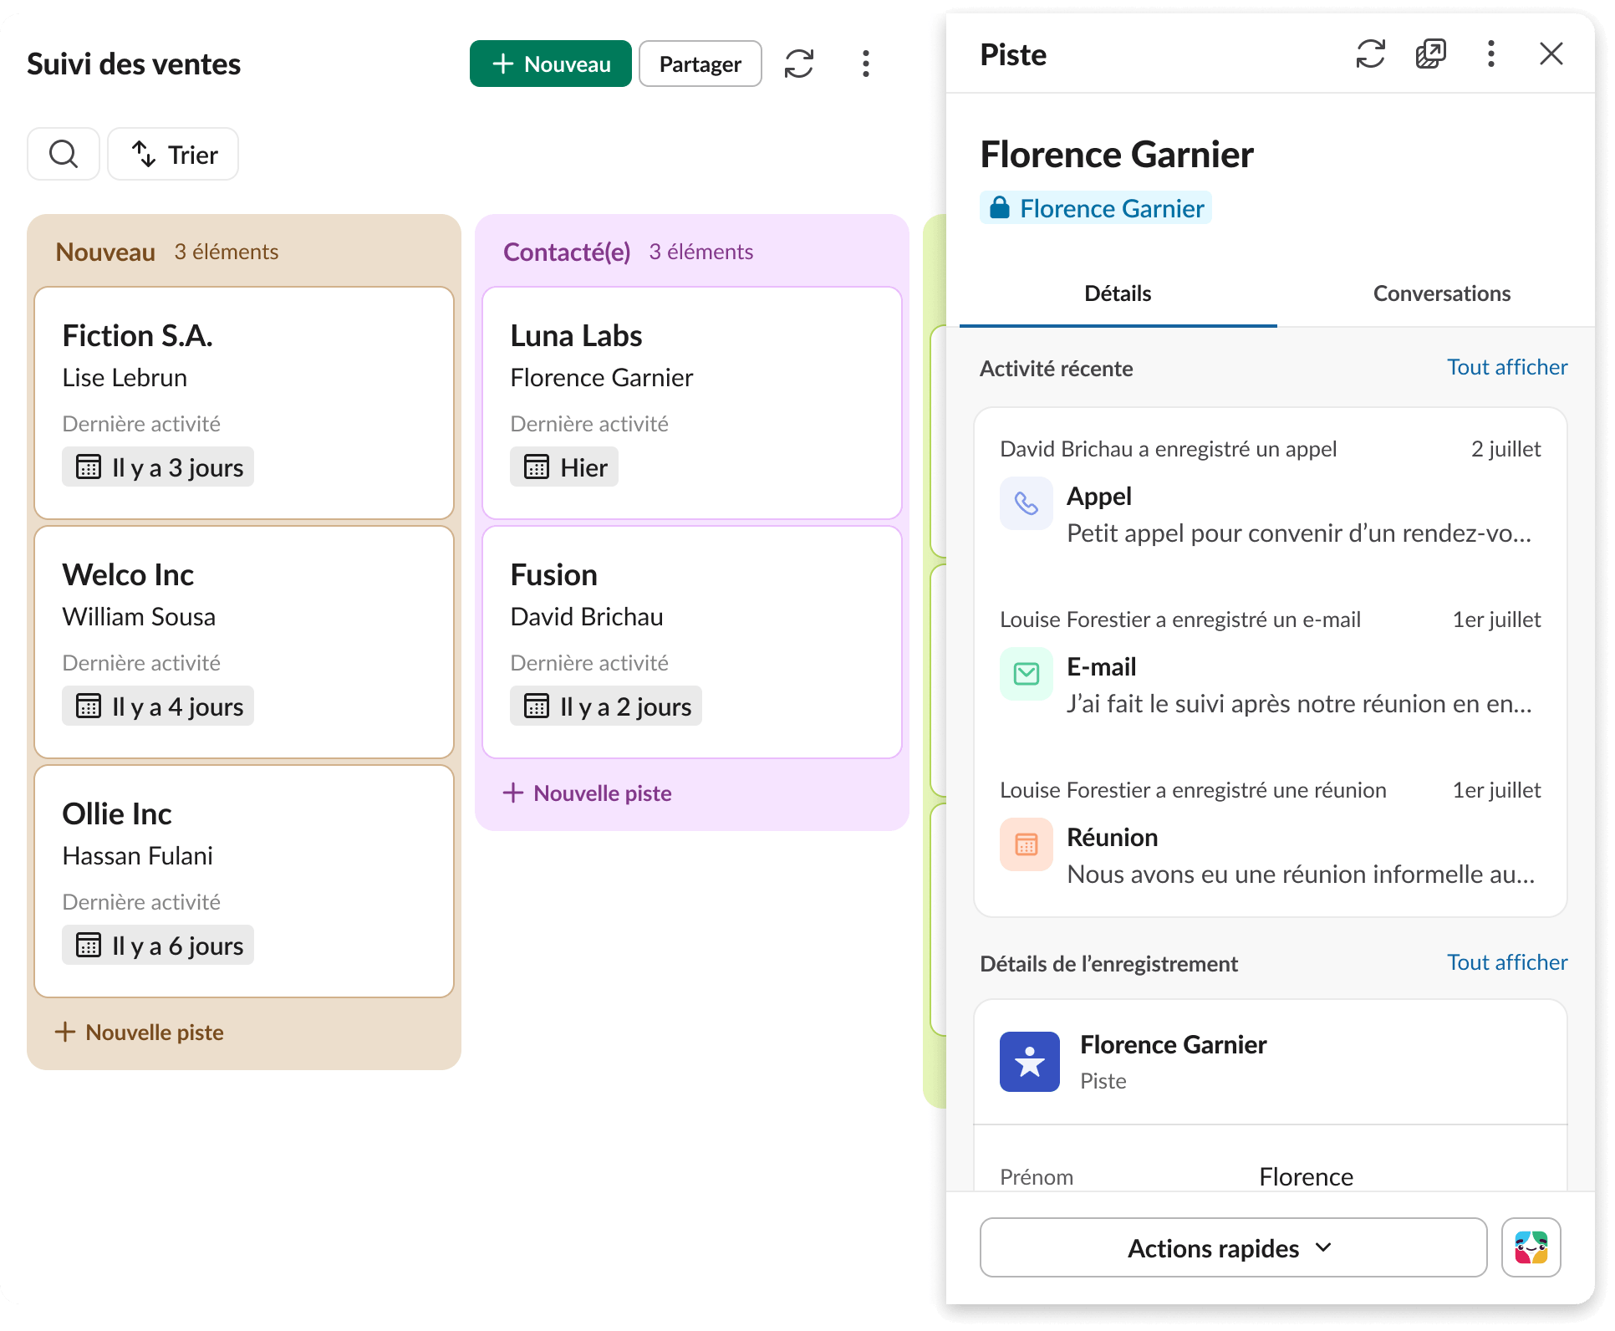Click the Florence Garnier channel link with the lock
Image resolution: width=1615 pixels, height=1331 pixels.
point(1096,207)
